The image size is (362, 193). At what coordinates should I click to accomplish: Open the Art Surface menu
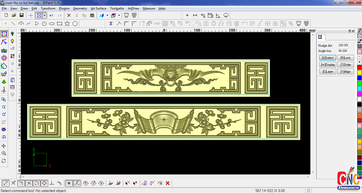coord(98,8)
